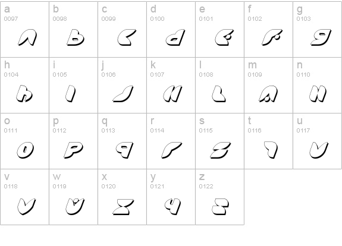Click the glyph for letter p

click(74, 150)
